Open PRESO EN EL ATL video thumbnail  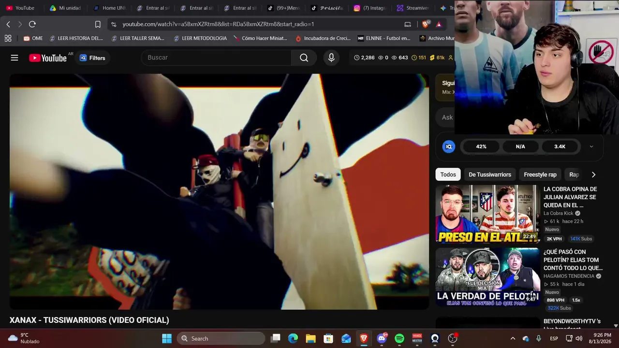487,214
